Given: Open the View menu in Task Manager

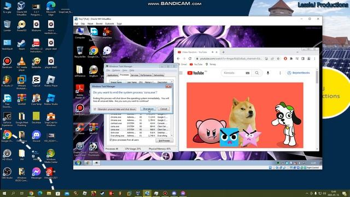Looking at the screenshot, I should coord(125,71).
